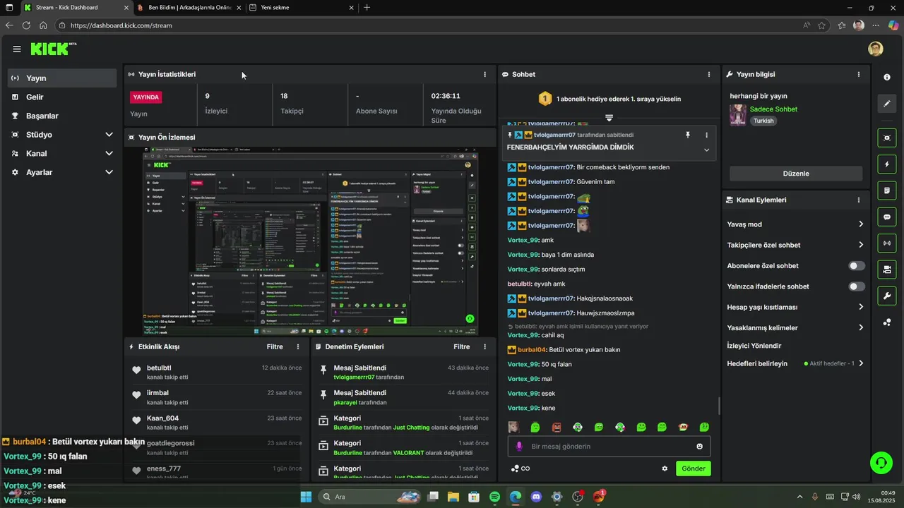Open a new browser tab
The height and width of the screenshot is (508, 904).
click(367, 8)
